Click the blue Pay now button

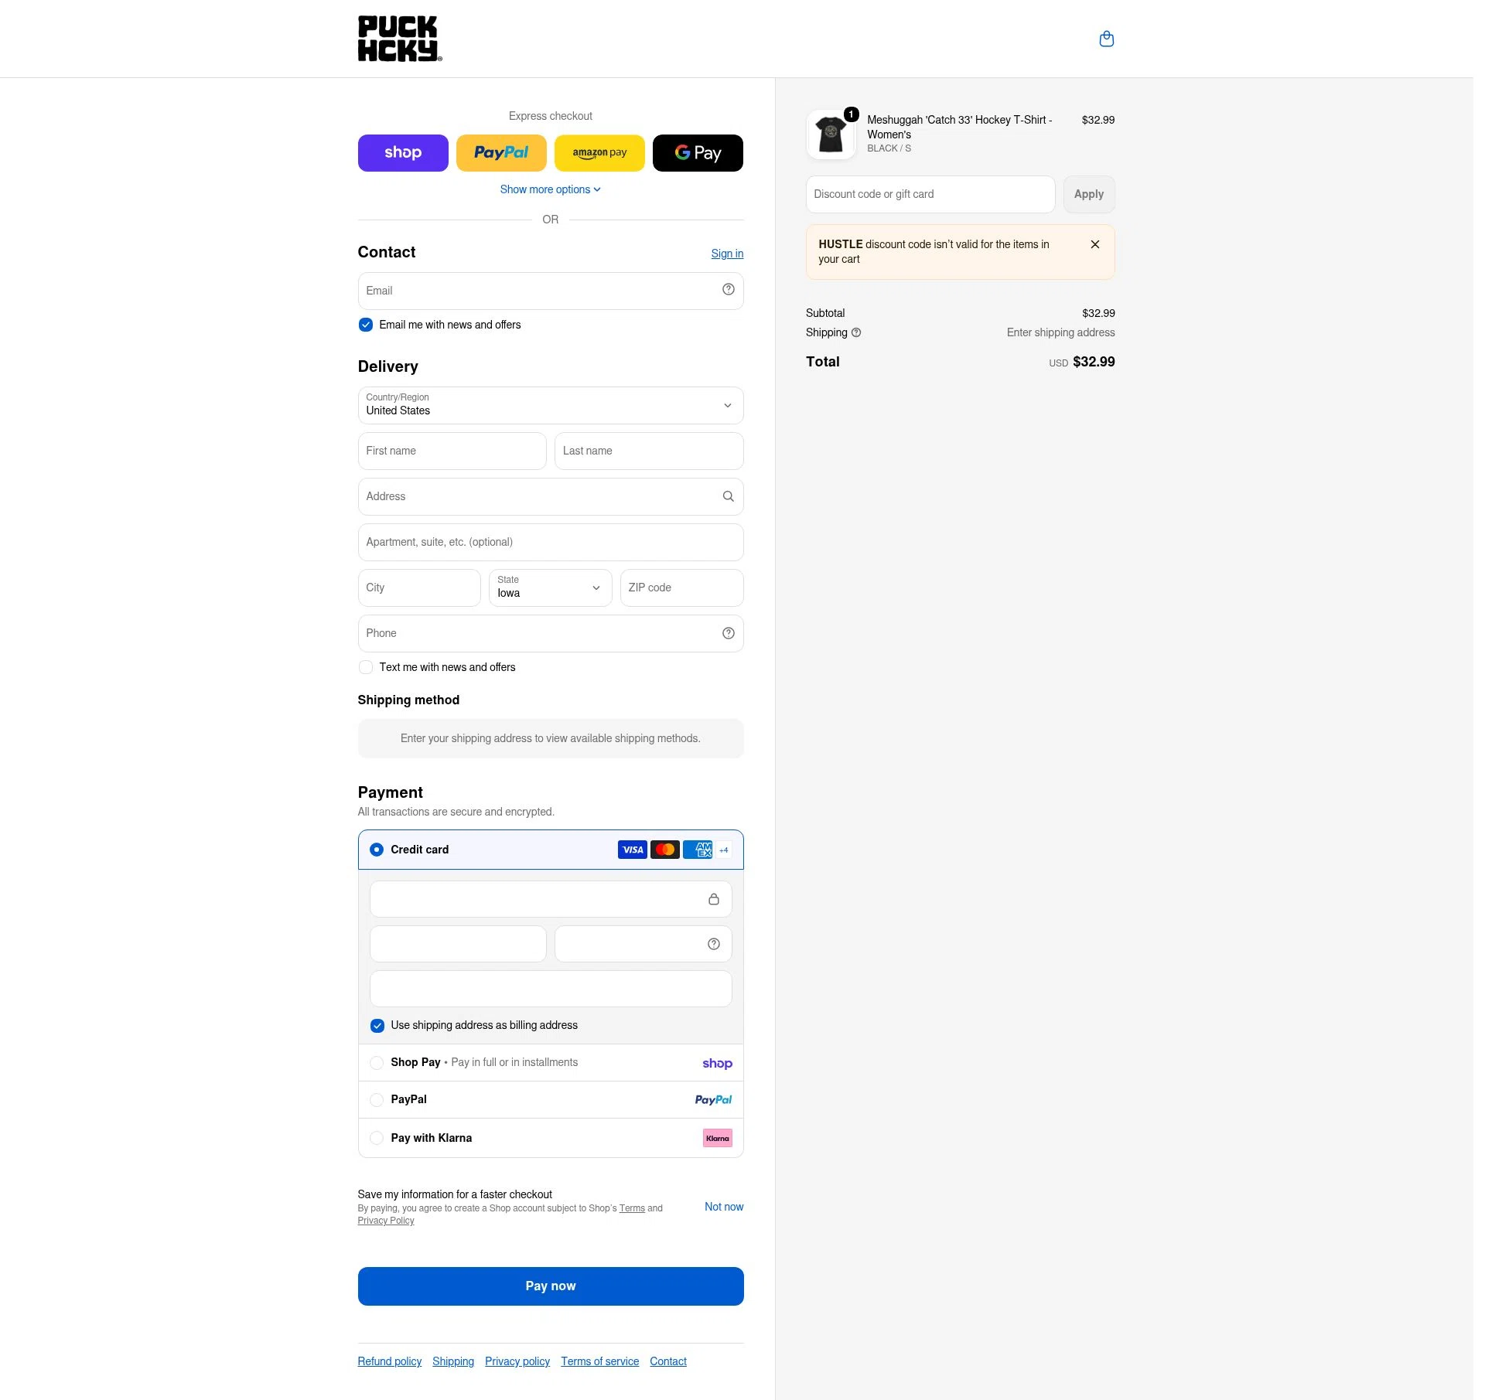tap(550, 1286)
